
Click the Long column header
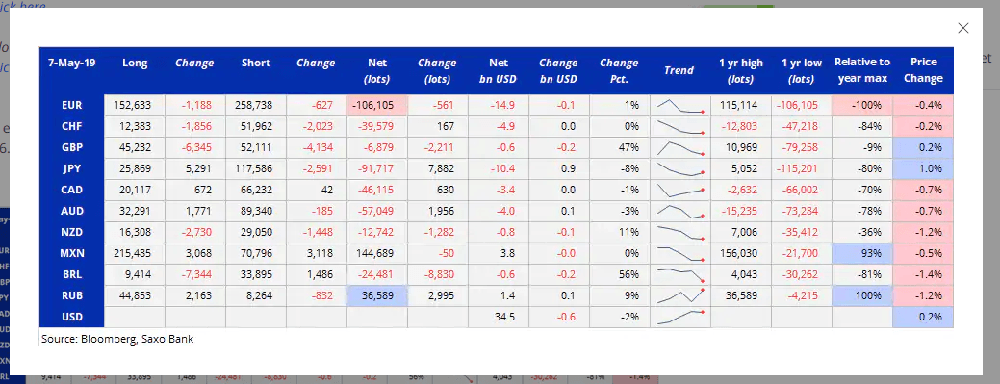(x=135, y=64)
